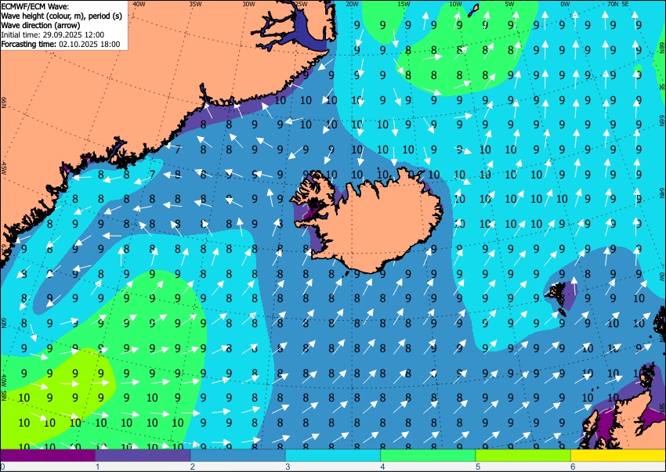Click the cyan 3–4 m legend swatch
This screenshot has width=666, height=472.
pyautogui.click(x=333, y=456)
